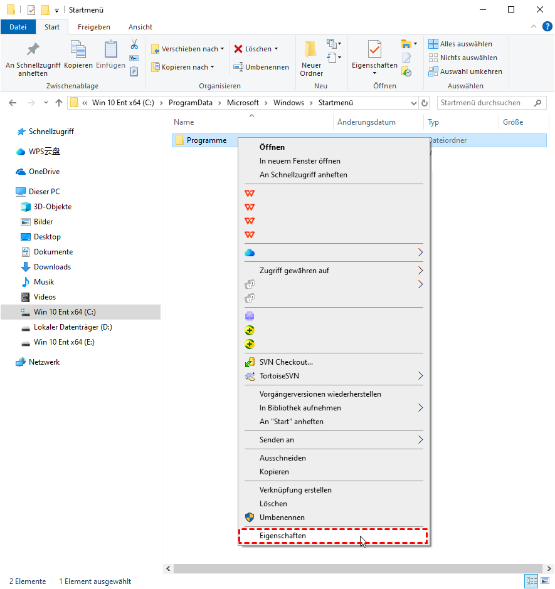Open recent locations dropdown arrow
This screenshot has width=555, height=589.
coord(46,103)
